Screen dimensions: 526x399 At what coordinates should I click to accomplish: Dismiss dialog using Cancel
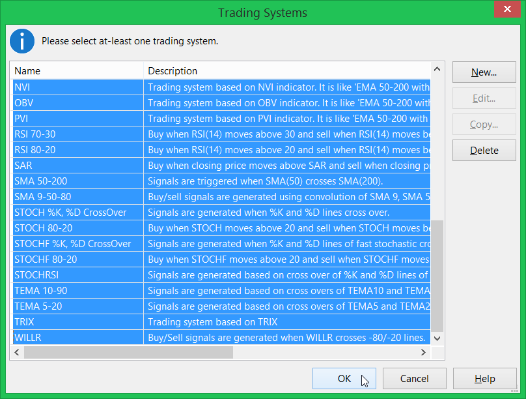[414, 378]
